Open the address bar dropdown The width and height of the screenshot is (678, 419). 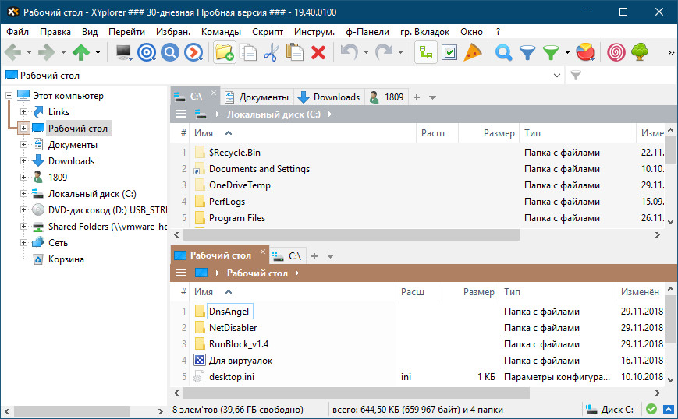pos(557,76)
